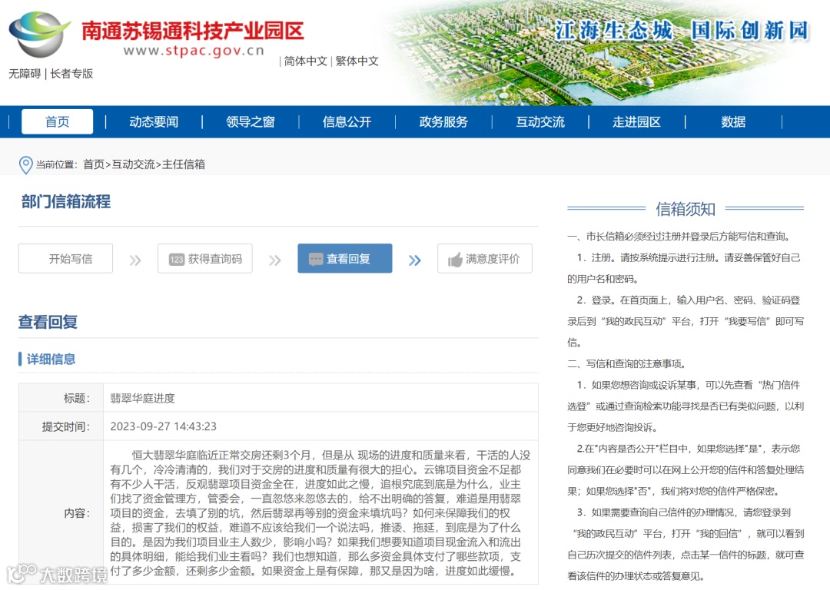
Task: Click the 查看回复 step button
Action: tap(344, 258)
